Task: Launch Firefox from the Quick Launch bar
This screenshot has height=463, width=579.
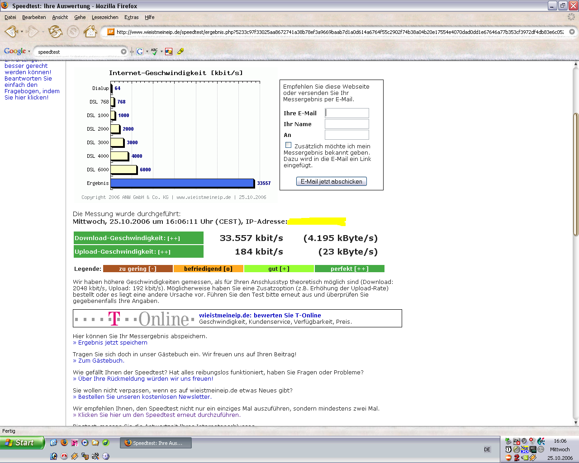Action: pos(64,443)
